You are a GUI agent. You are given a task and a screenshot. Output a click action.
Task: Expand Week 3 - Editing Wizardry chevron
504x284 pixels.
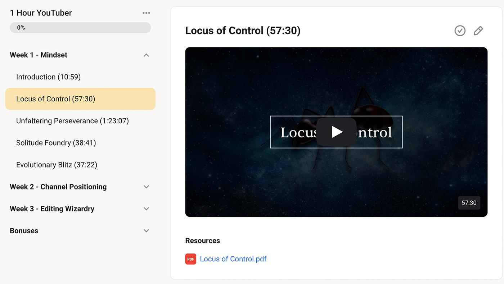pyautogui.click(x=146, y=209)
